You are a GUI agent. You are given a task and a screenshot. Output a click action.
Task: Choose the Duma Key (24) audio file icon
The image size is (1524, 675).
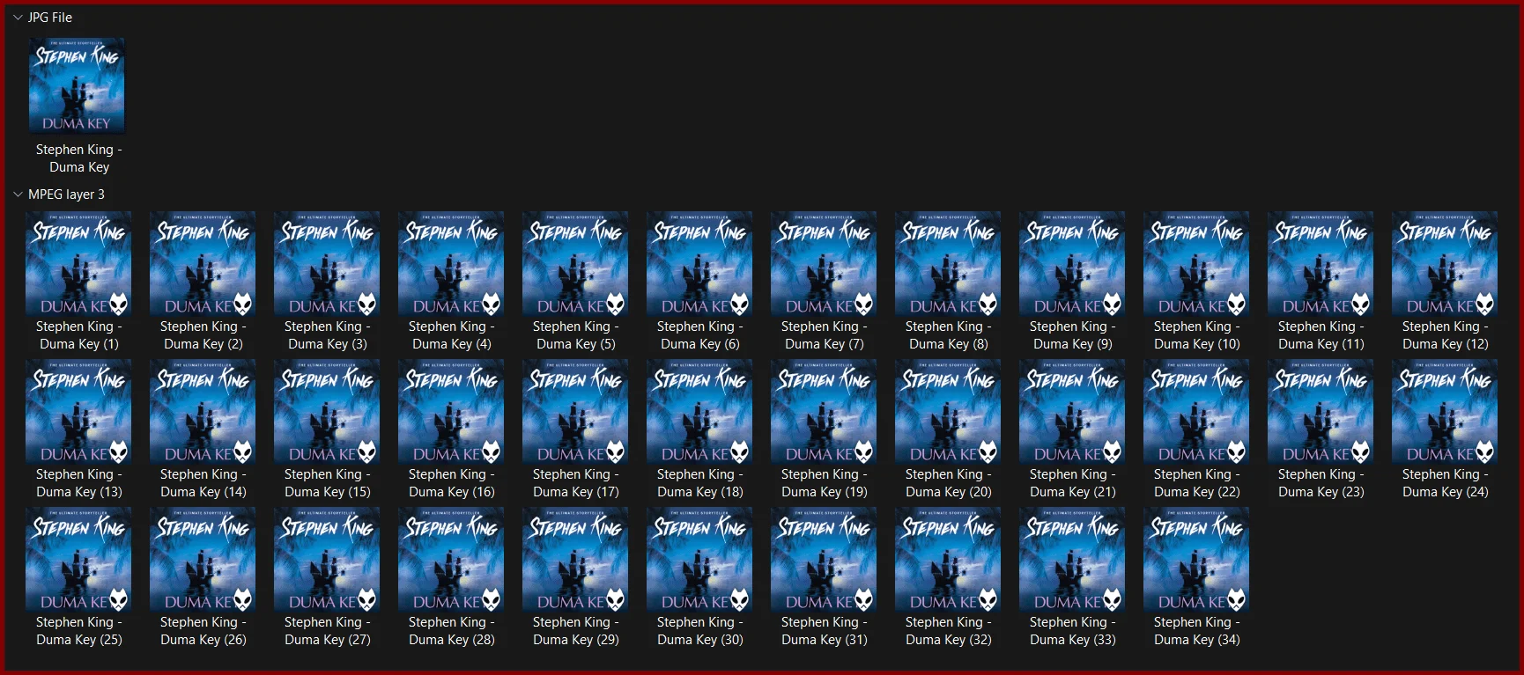1445,412
